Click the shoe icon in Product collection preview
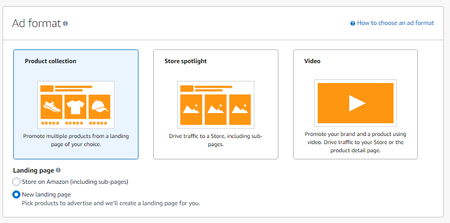450x223 pixels. (x=51, y=106)
